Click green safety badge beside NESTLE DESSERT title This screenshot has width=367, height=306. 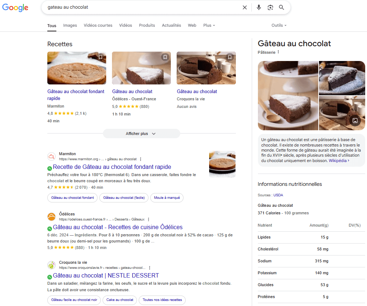49,277
